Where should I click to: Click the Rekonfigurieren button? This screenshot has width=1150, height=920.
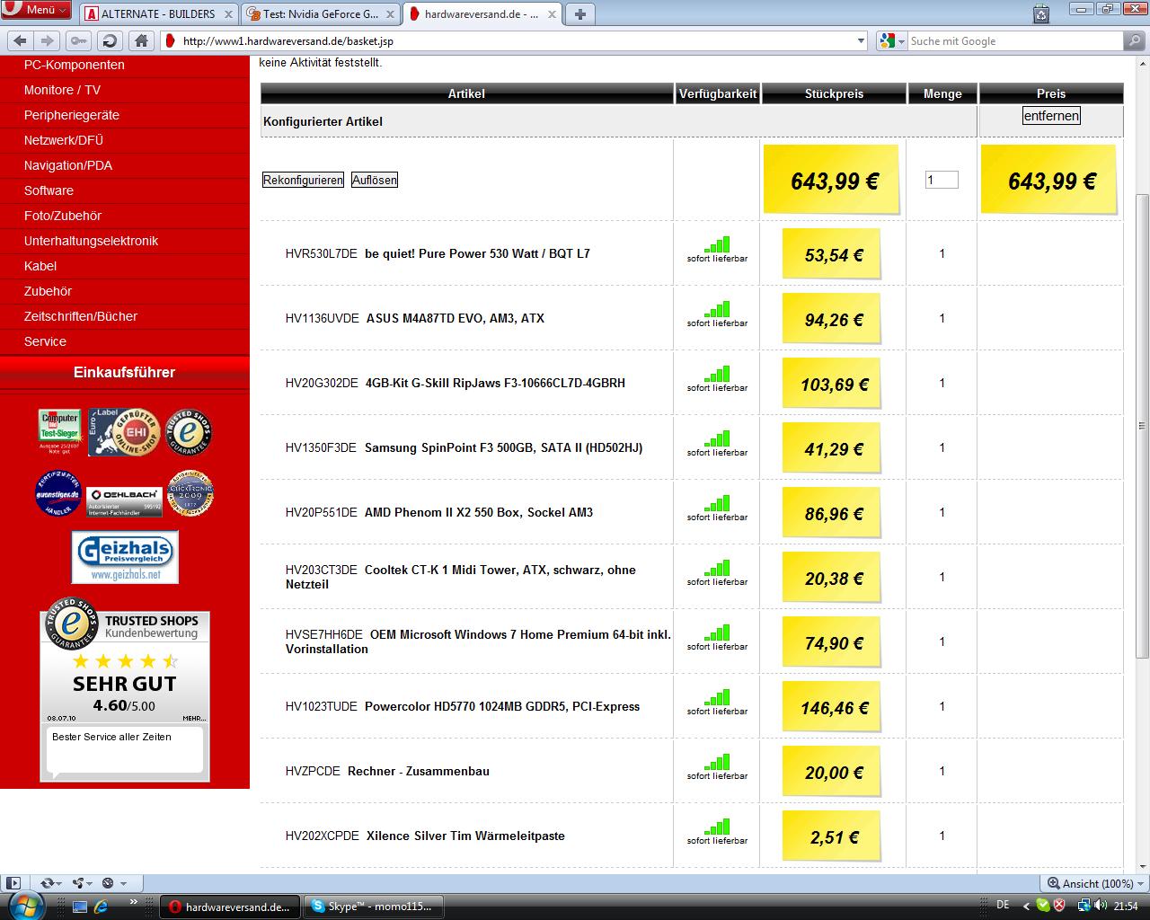click(303, 180)
